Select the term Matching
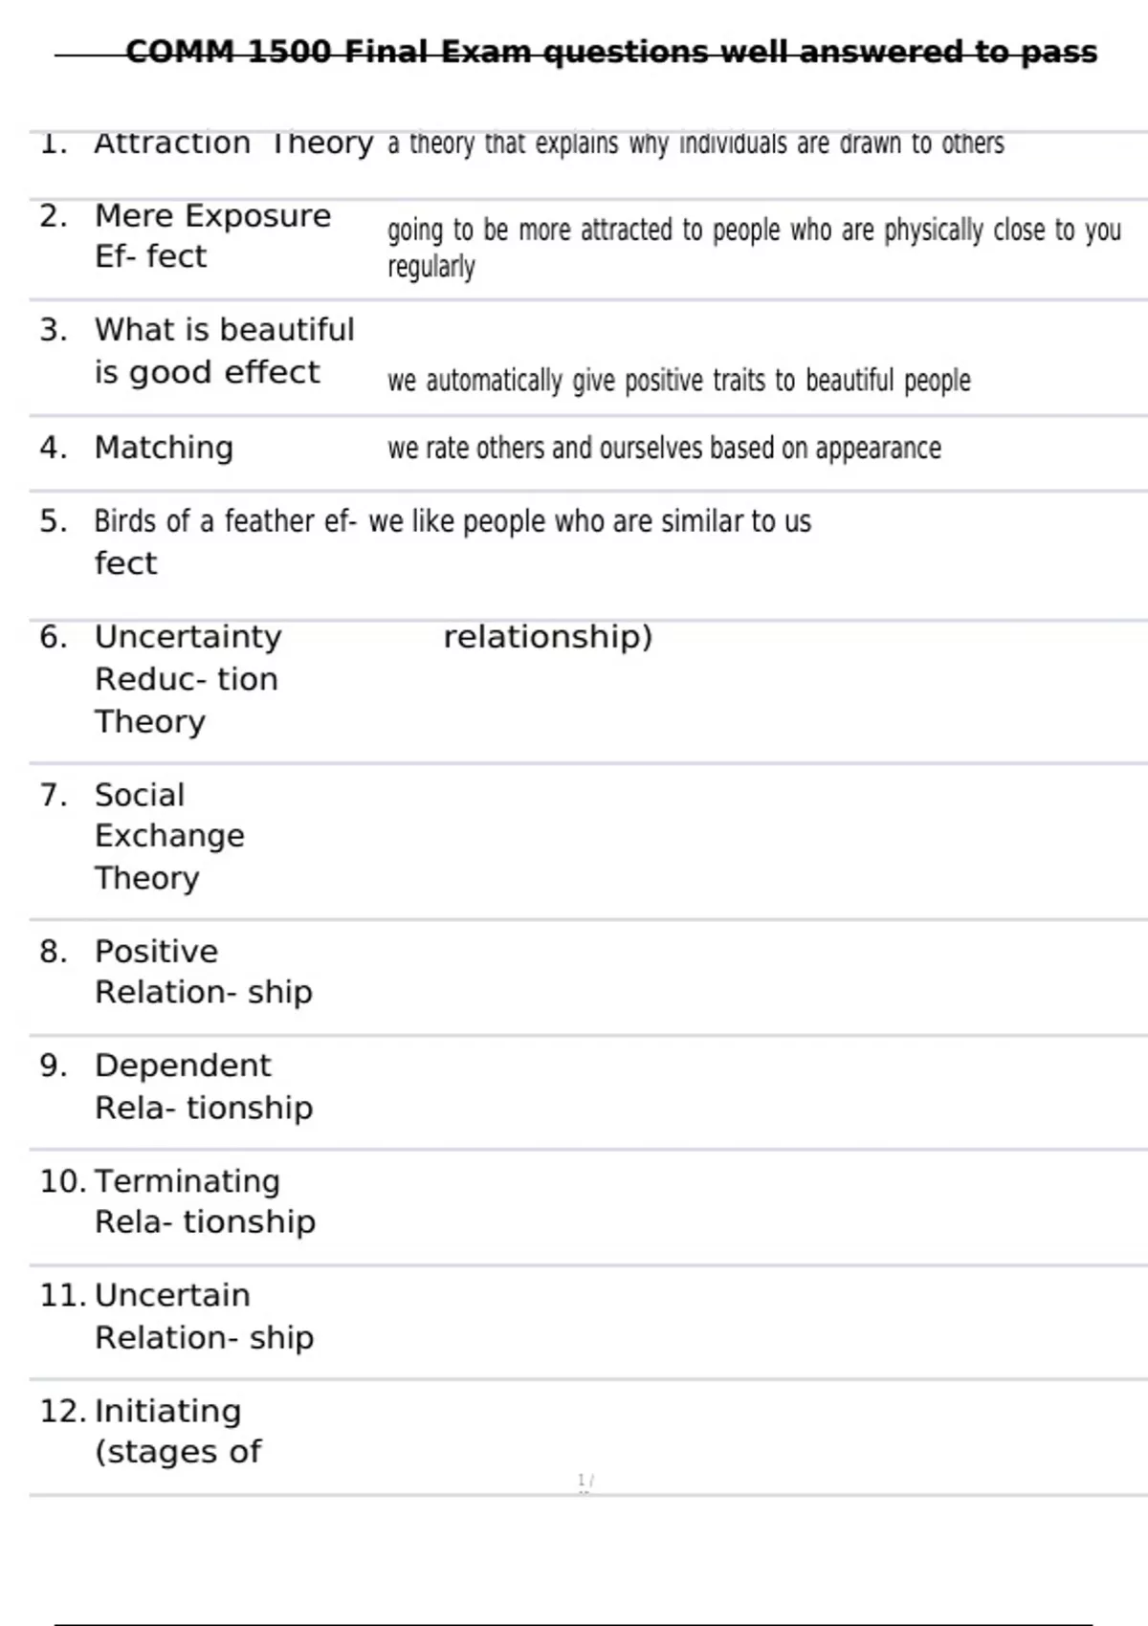 164,448
